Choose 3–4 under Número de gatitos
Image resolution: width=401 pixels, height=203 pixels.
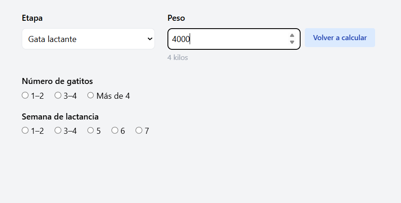tap(58, 96)
